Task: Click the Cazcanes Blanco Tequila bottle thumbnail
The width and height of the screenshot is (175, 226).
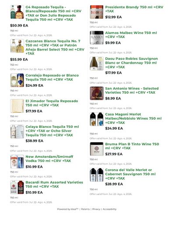Action: click(17, 46)
